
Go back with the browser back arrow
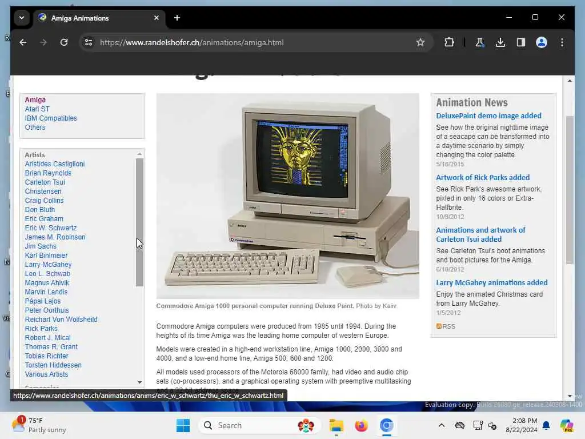click(23, 42)
